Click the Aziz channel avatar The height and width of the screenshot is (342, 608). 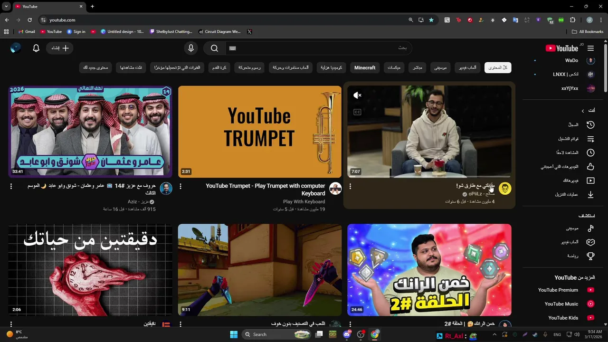tap(166, 189)
